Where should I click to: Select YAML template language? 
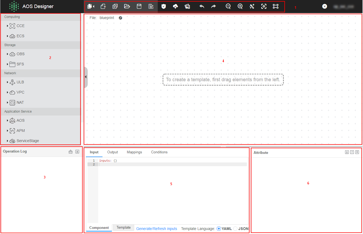click(x=219, y=229)
